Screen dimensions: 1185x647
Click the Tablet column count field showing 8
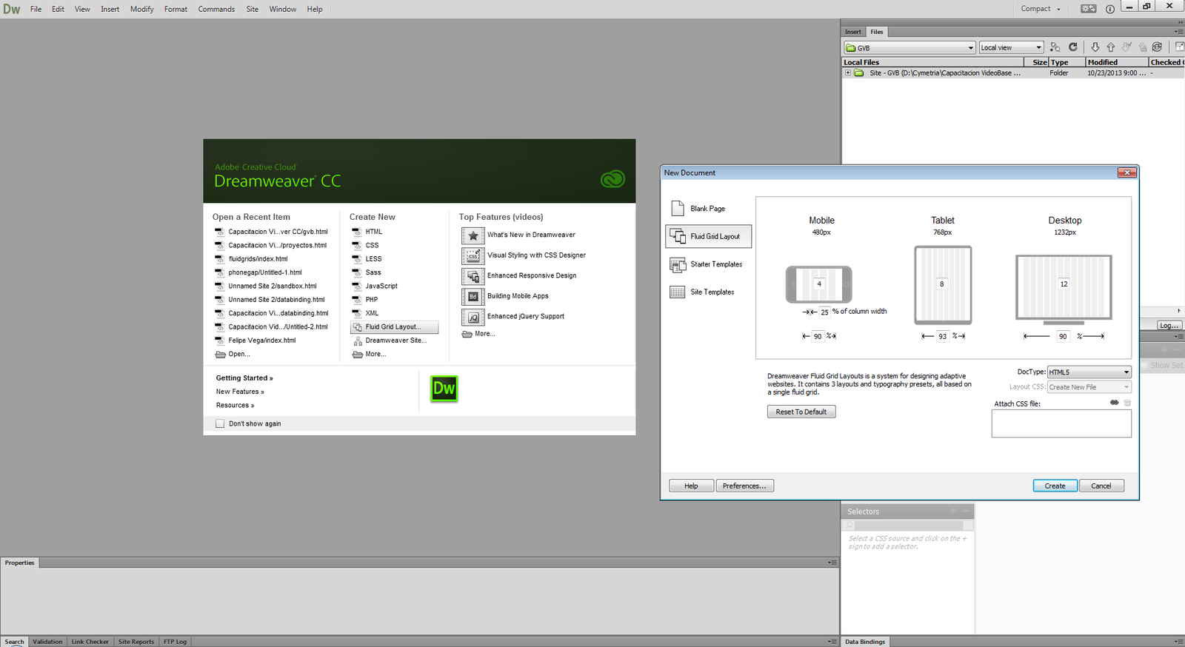pyautogui.click(x=942, y=284)
